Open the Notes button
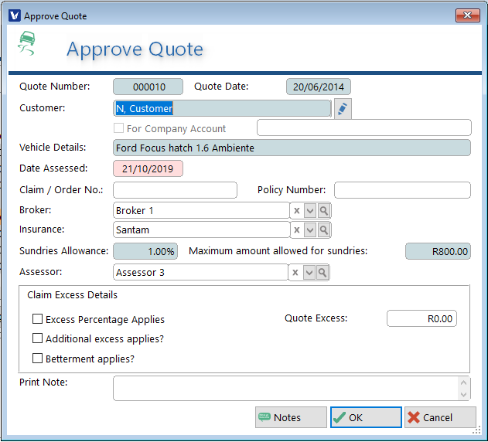 pyautogui.click(x=291, y=417)
